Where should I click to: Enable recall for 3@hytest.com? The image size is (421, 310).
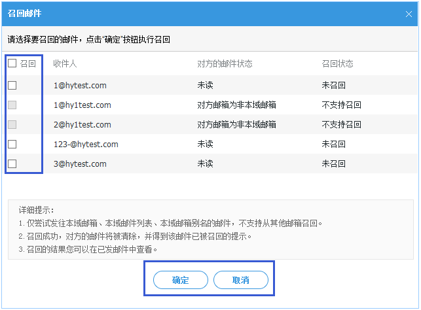pyautogui.click(x=12, y=164)
